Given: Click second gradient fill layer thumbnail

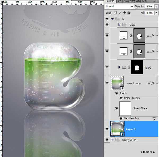Looking at the screenshot, I should [123, 51].
